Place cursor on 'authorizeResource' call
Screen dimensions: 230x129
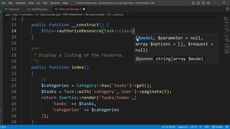point(80,31)
